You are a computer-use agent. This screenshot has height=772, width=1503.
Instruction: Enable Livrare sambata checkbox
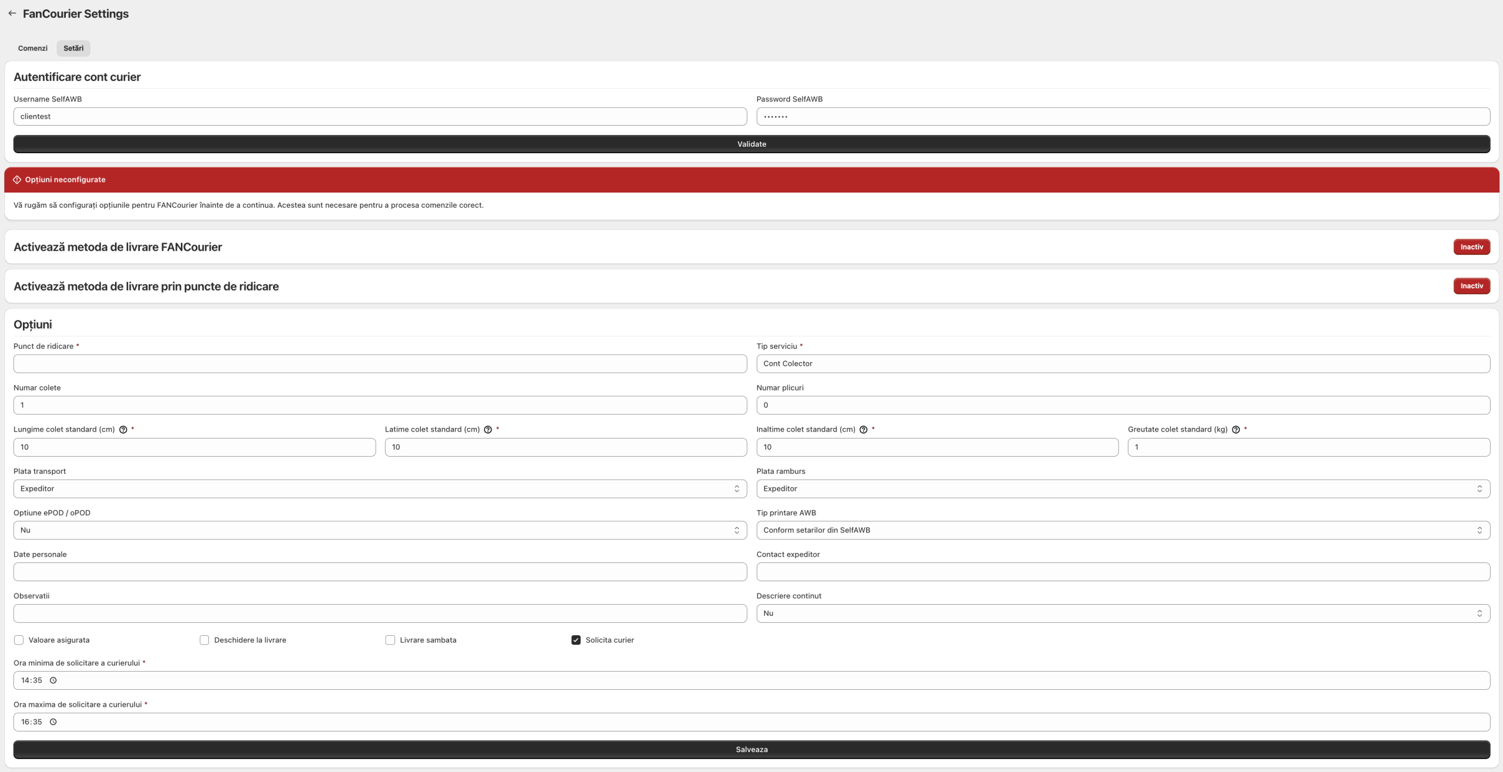pyautogui.click(x=390, y=640)
